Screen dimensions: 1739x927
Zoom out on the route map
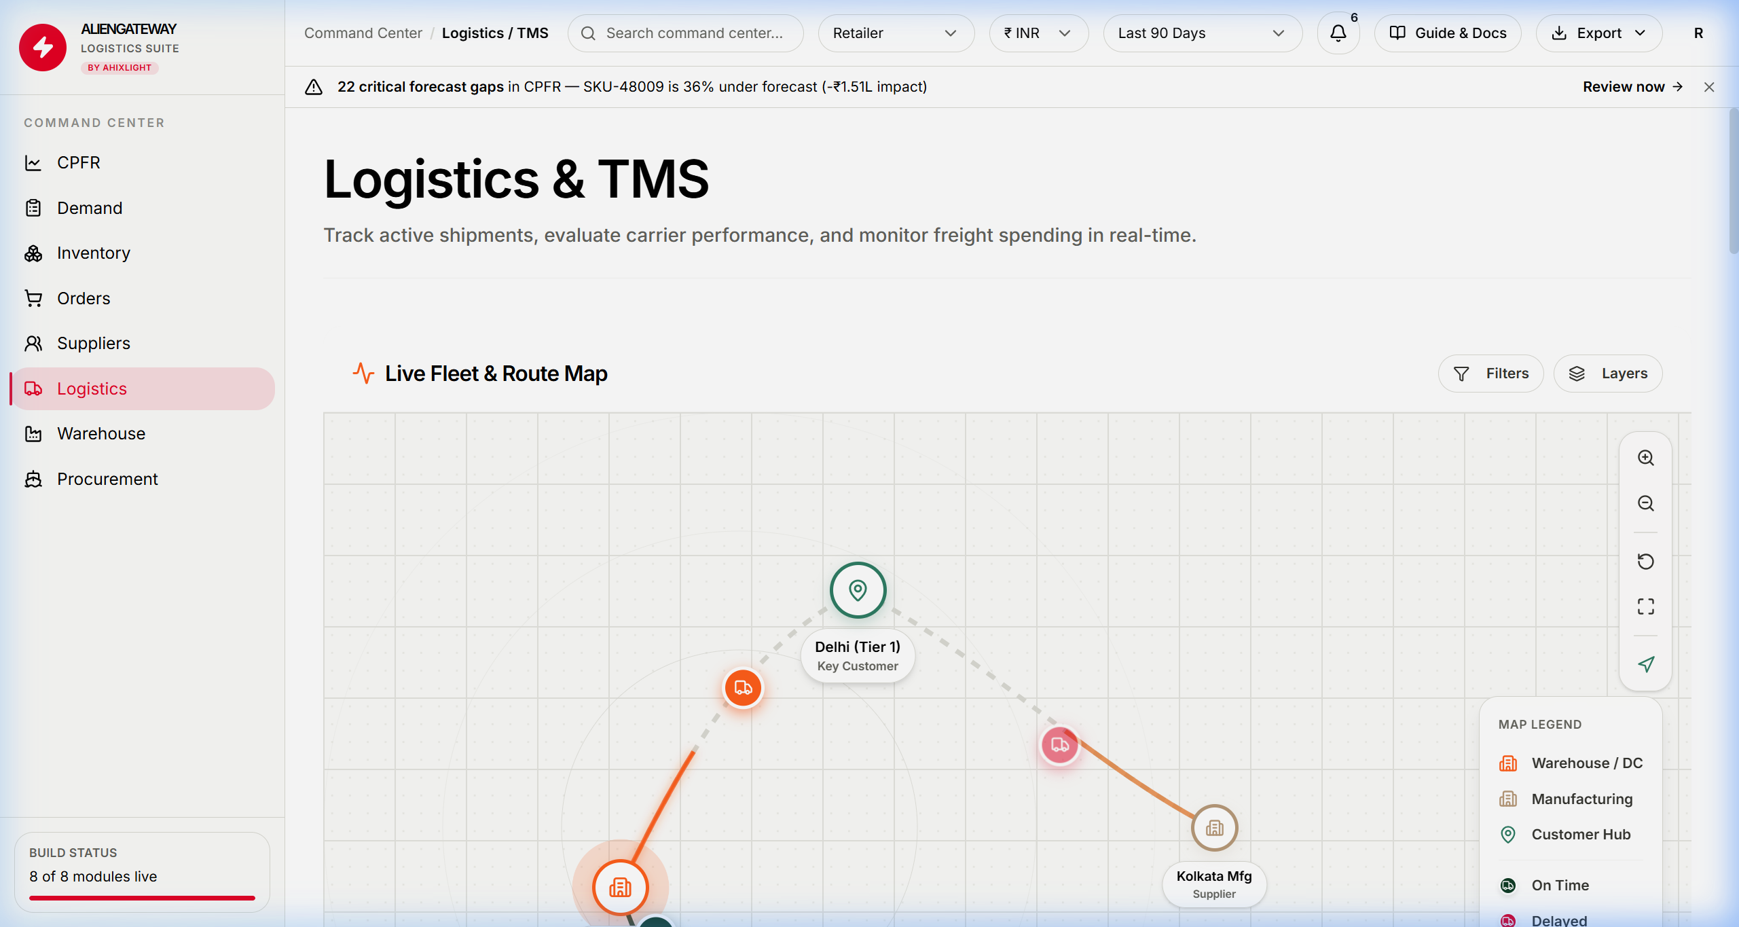click(1645, 503)
